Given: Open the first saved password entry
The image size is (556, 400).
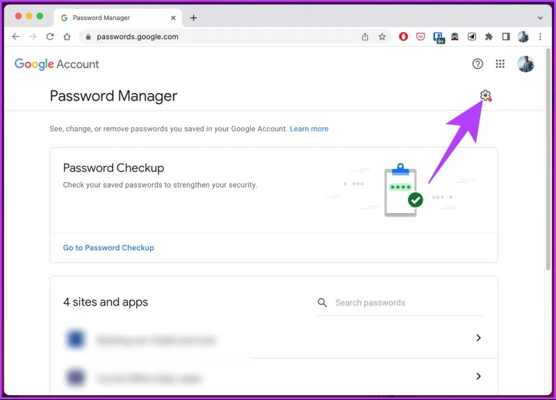Looking at the screenshot, I should coord(274,338).
